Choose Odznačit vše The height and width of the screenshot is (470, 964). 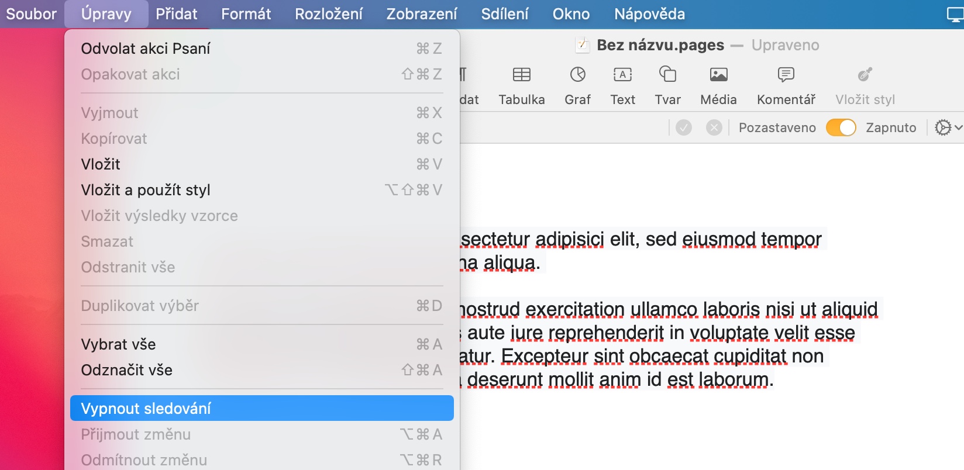tap(262, 370)
